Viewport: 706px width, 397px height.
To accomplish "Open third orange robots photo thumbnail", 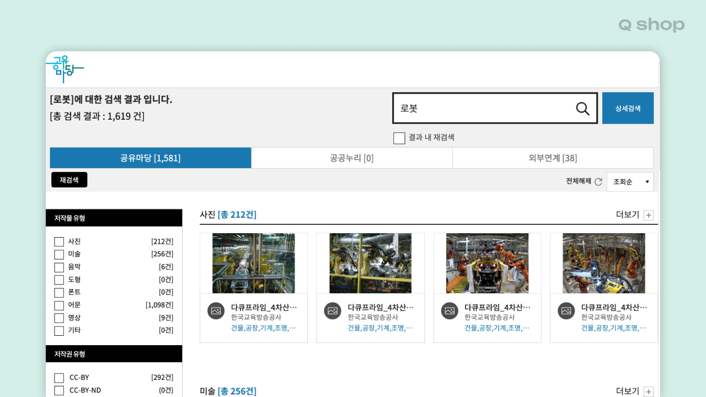I will click(488, 263).
